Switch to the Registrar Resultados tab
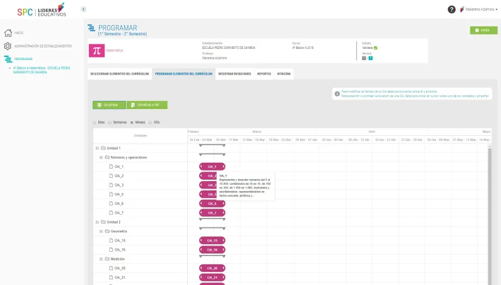This screenshot has width=501, height=285. tap(234, 74)
